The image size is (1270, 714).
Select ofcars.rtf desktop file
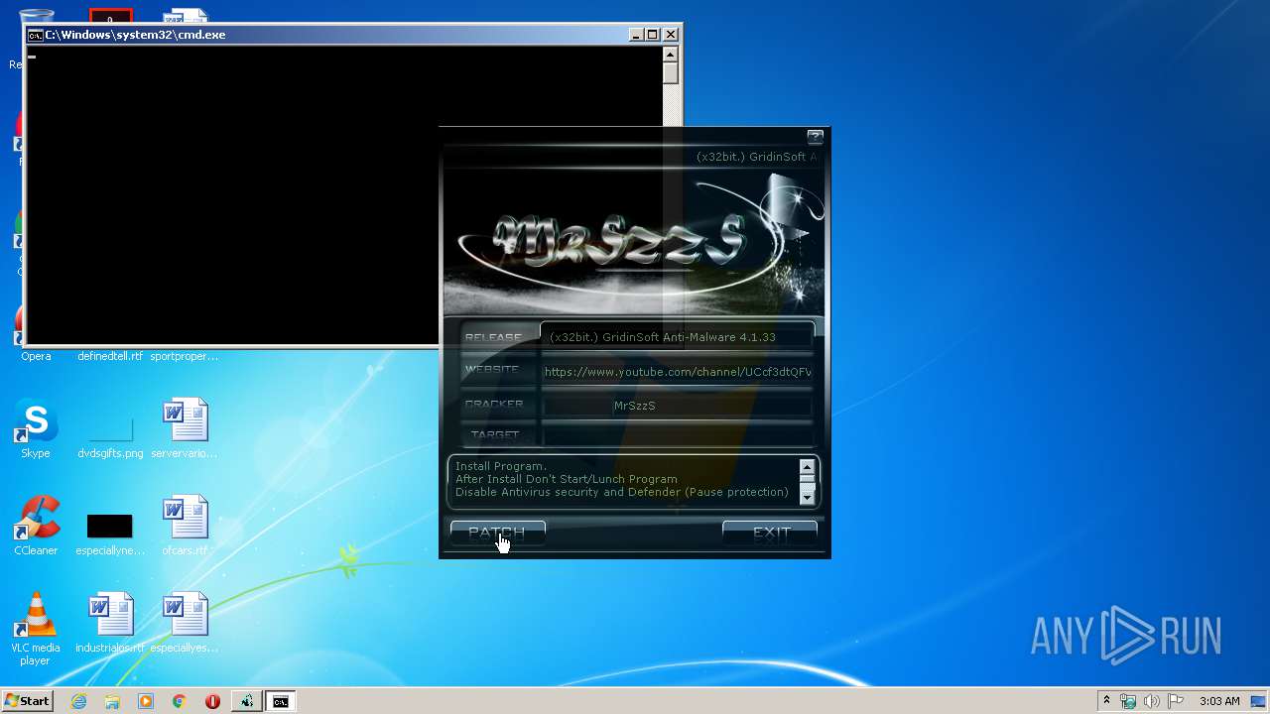(185, 526)
